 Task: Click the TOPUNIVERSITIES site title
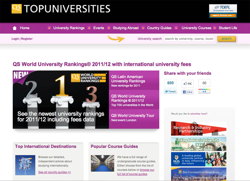67,9
